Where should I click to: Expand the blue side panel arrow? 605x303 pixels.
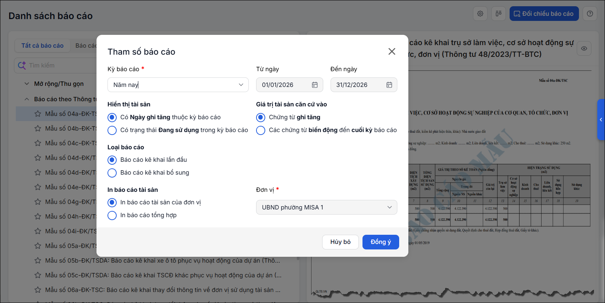[x=601, y=120]
